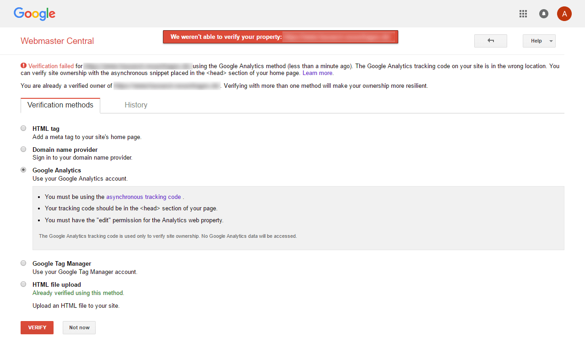Open the notifications bell icon
Screen dimensions: 585x359
(x=544, y=14)
